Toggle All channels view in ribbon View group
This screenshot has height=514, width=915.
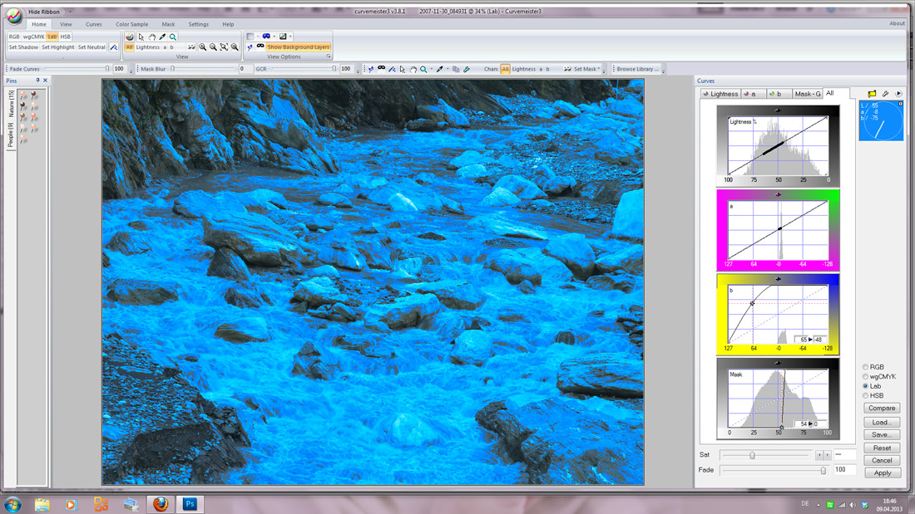(130, 47)
